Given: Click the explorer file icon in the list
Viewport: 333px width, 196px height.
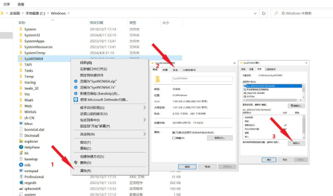Looking at the screenshot, I should 21,141.
